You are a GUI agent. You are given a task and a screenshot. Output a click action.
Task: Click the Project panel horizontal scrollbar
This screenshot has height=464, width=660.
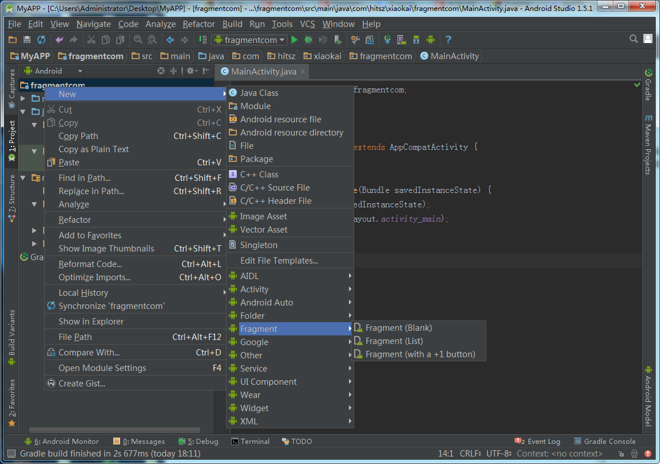[114, 430]
